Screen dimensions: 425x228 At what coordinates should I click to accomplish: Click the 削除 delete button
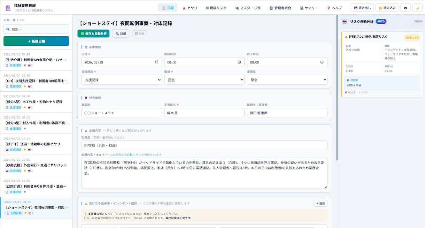tap(139, 33)
